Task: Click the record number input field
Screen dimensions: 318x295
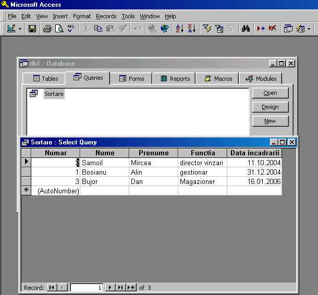Action: click(86, 287)
